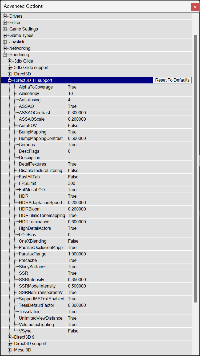The width and height of the screenshot is (200, 356).
Task: Select the Rendering category label
Action: [19, 55]
